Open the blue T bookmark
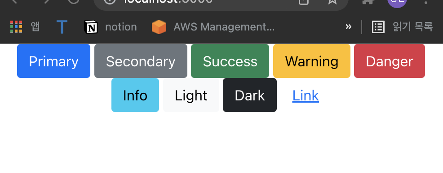 click(x=62, y=27)
